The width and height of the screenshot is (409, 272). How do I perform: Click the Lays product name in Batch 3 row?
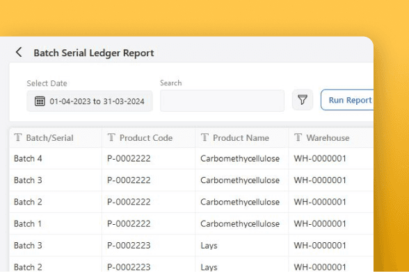pyautogui.click(x=209, y=246)
